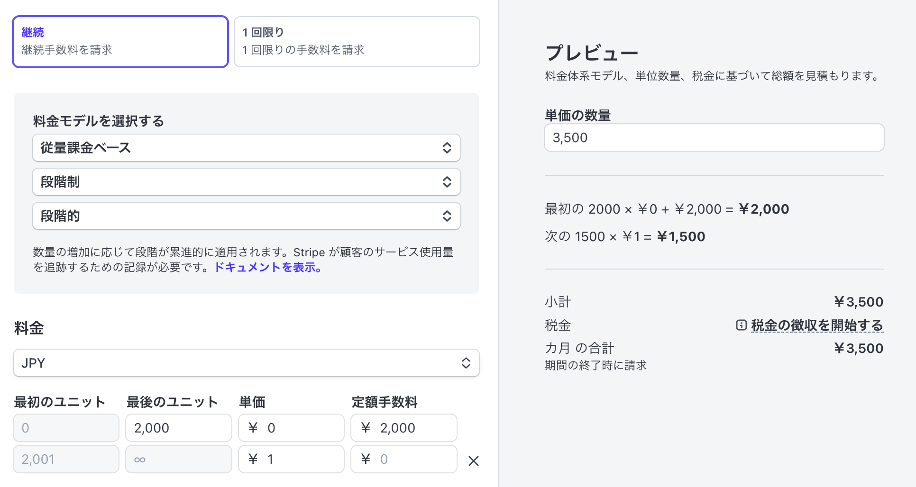Click the chevron on the JPY currency selector
The width and height of the screenshot is (916, 487).
point(466,363)
